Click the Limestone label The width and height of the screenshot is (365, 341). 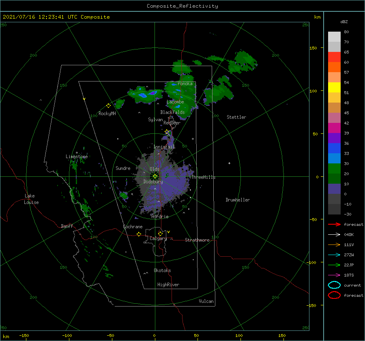77,157
